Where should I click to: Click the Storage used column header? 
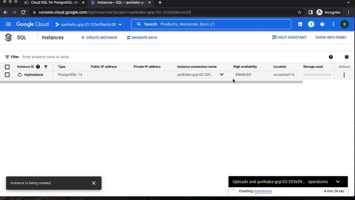coord(313,67)
